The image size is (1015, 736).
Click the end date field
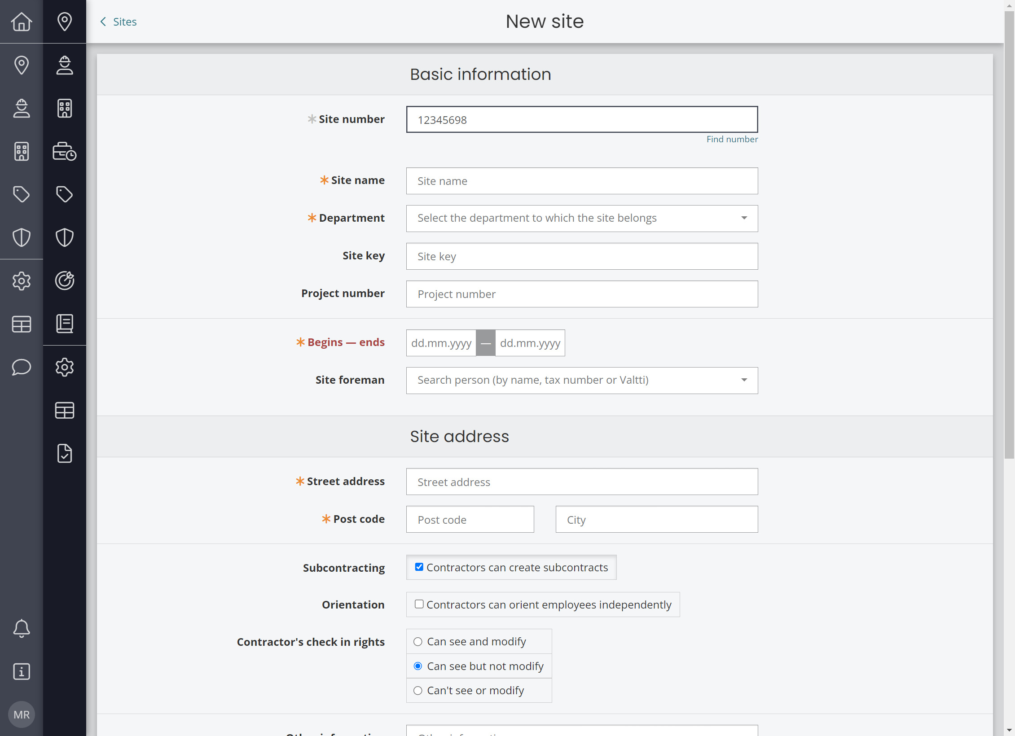pyautogui.click(x=530, y=343)
